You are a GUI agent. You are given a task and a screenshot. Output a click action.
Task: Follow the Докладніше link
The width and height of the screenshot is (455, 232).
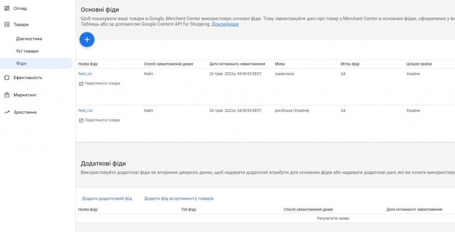pyautogui.click(x=225, y=24)
